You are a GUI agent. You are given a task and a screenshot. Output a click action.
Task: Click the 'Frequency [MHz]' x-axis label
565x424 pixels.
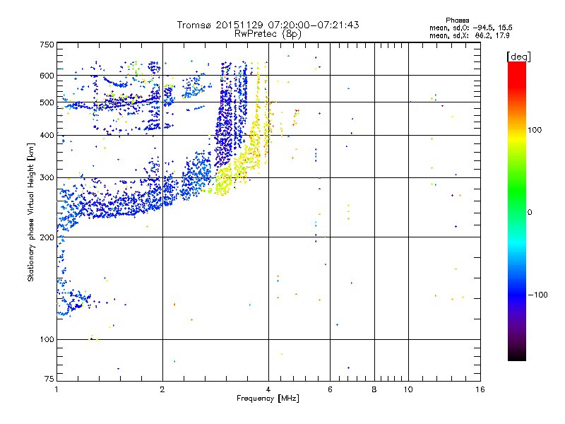[x=268, y=399]
